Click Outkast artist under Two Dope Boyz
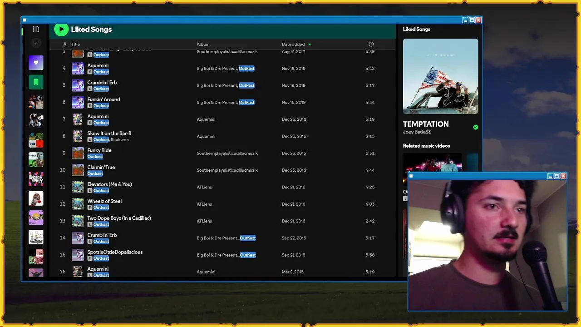 point(101,224)
